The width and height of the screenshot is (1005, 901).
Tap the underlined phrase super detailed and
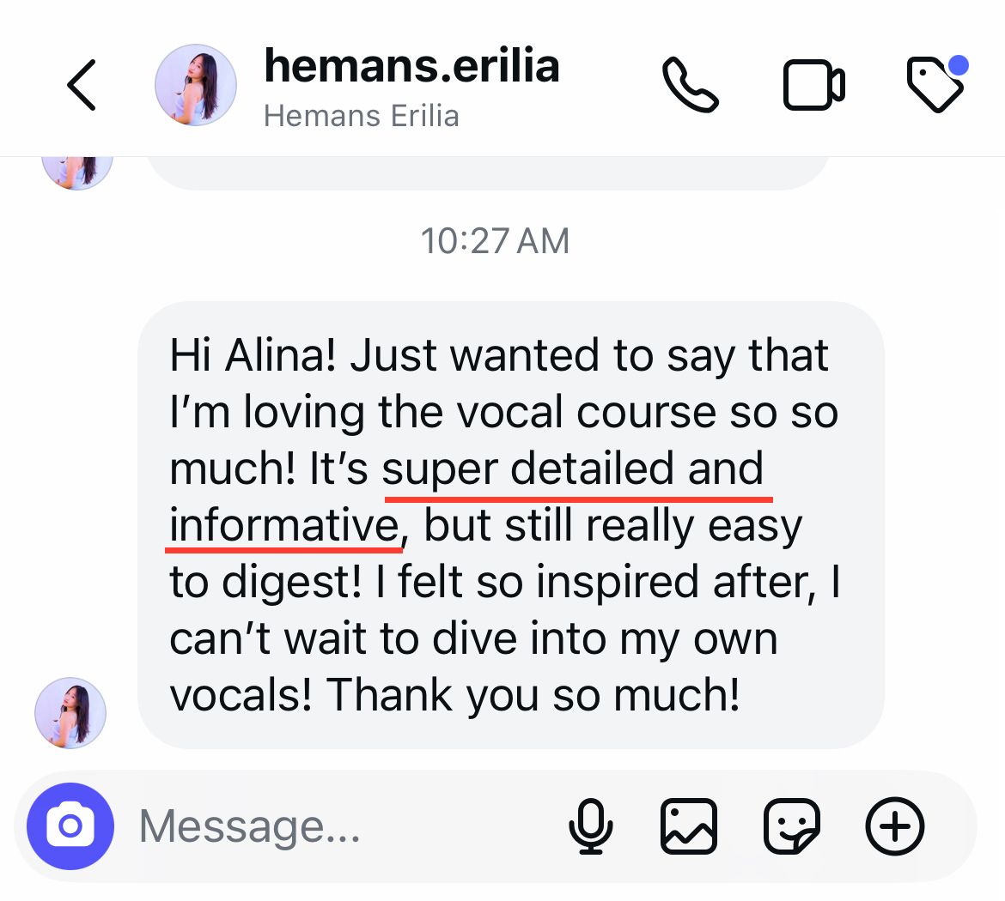572,469
